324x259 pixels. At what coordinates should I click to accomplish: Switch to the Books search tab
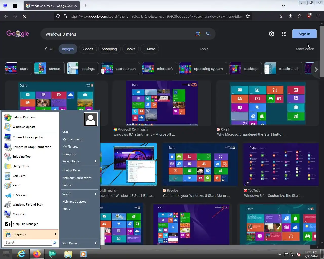pos(130,49)
